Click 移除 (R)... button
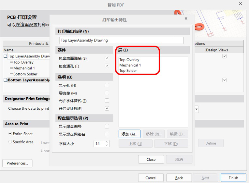The image size is (249, 183). [154, 134]
